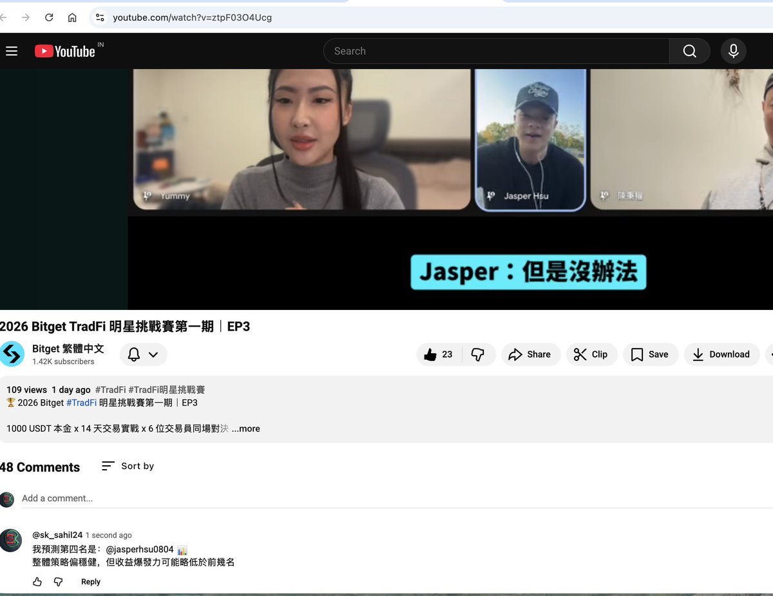Click the 48 Comments heading
The width and height of the screenshot is (773, 596).
point(40,467)
